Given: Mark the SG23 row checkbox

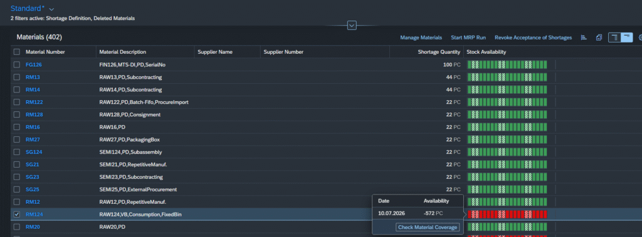Looking at the screenshot, I should (16, 177).
